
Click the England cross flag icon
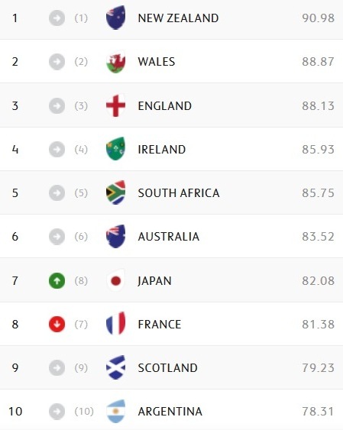tap(115, 105)
